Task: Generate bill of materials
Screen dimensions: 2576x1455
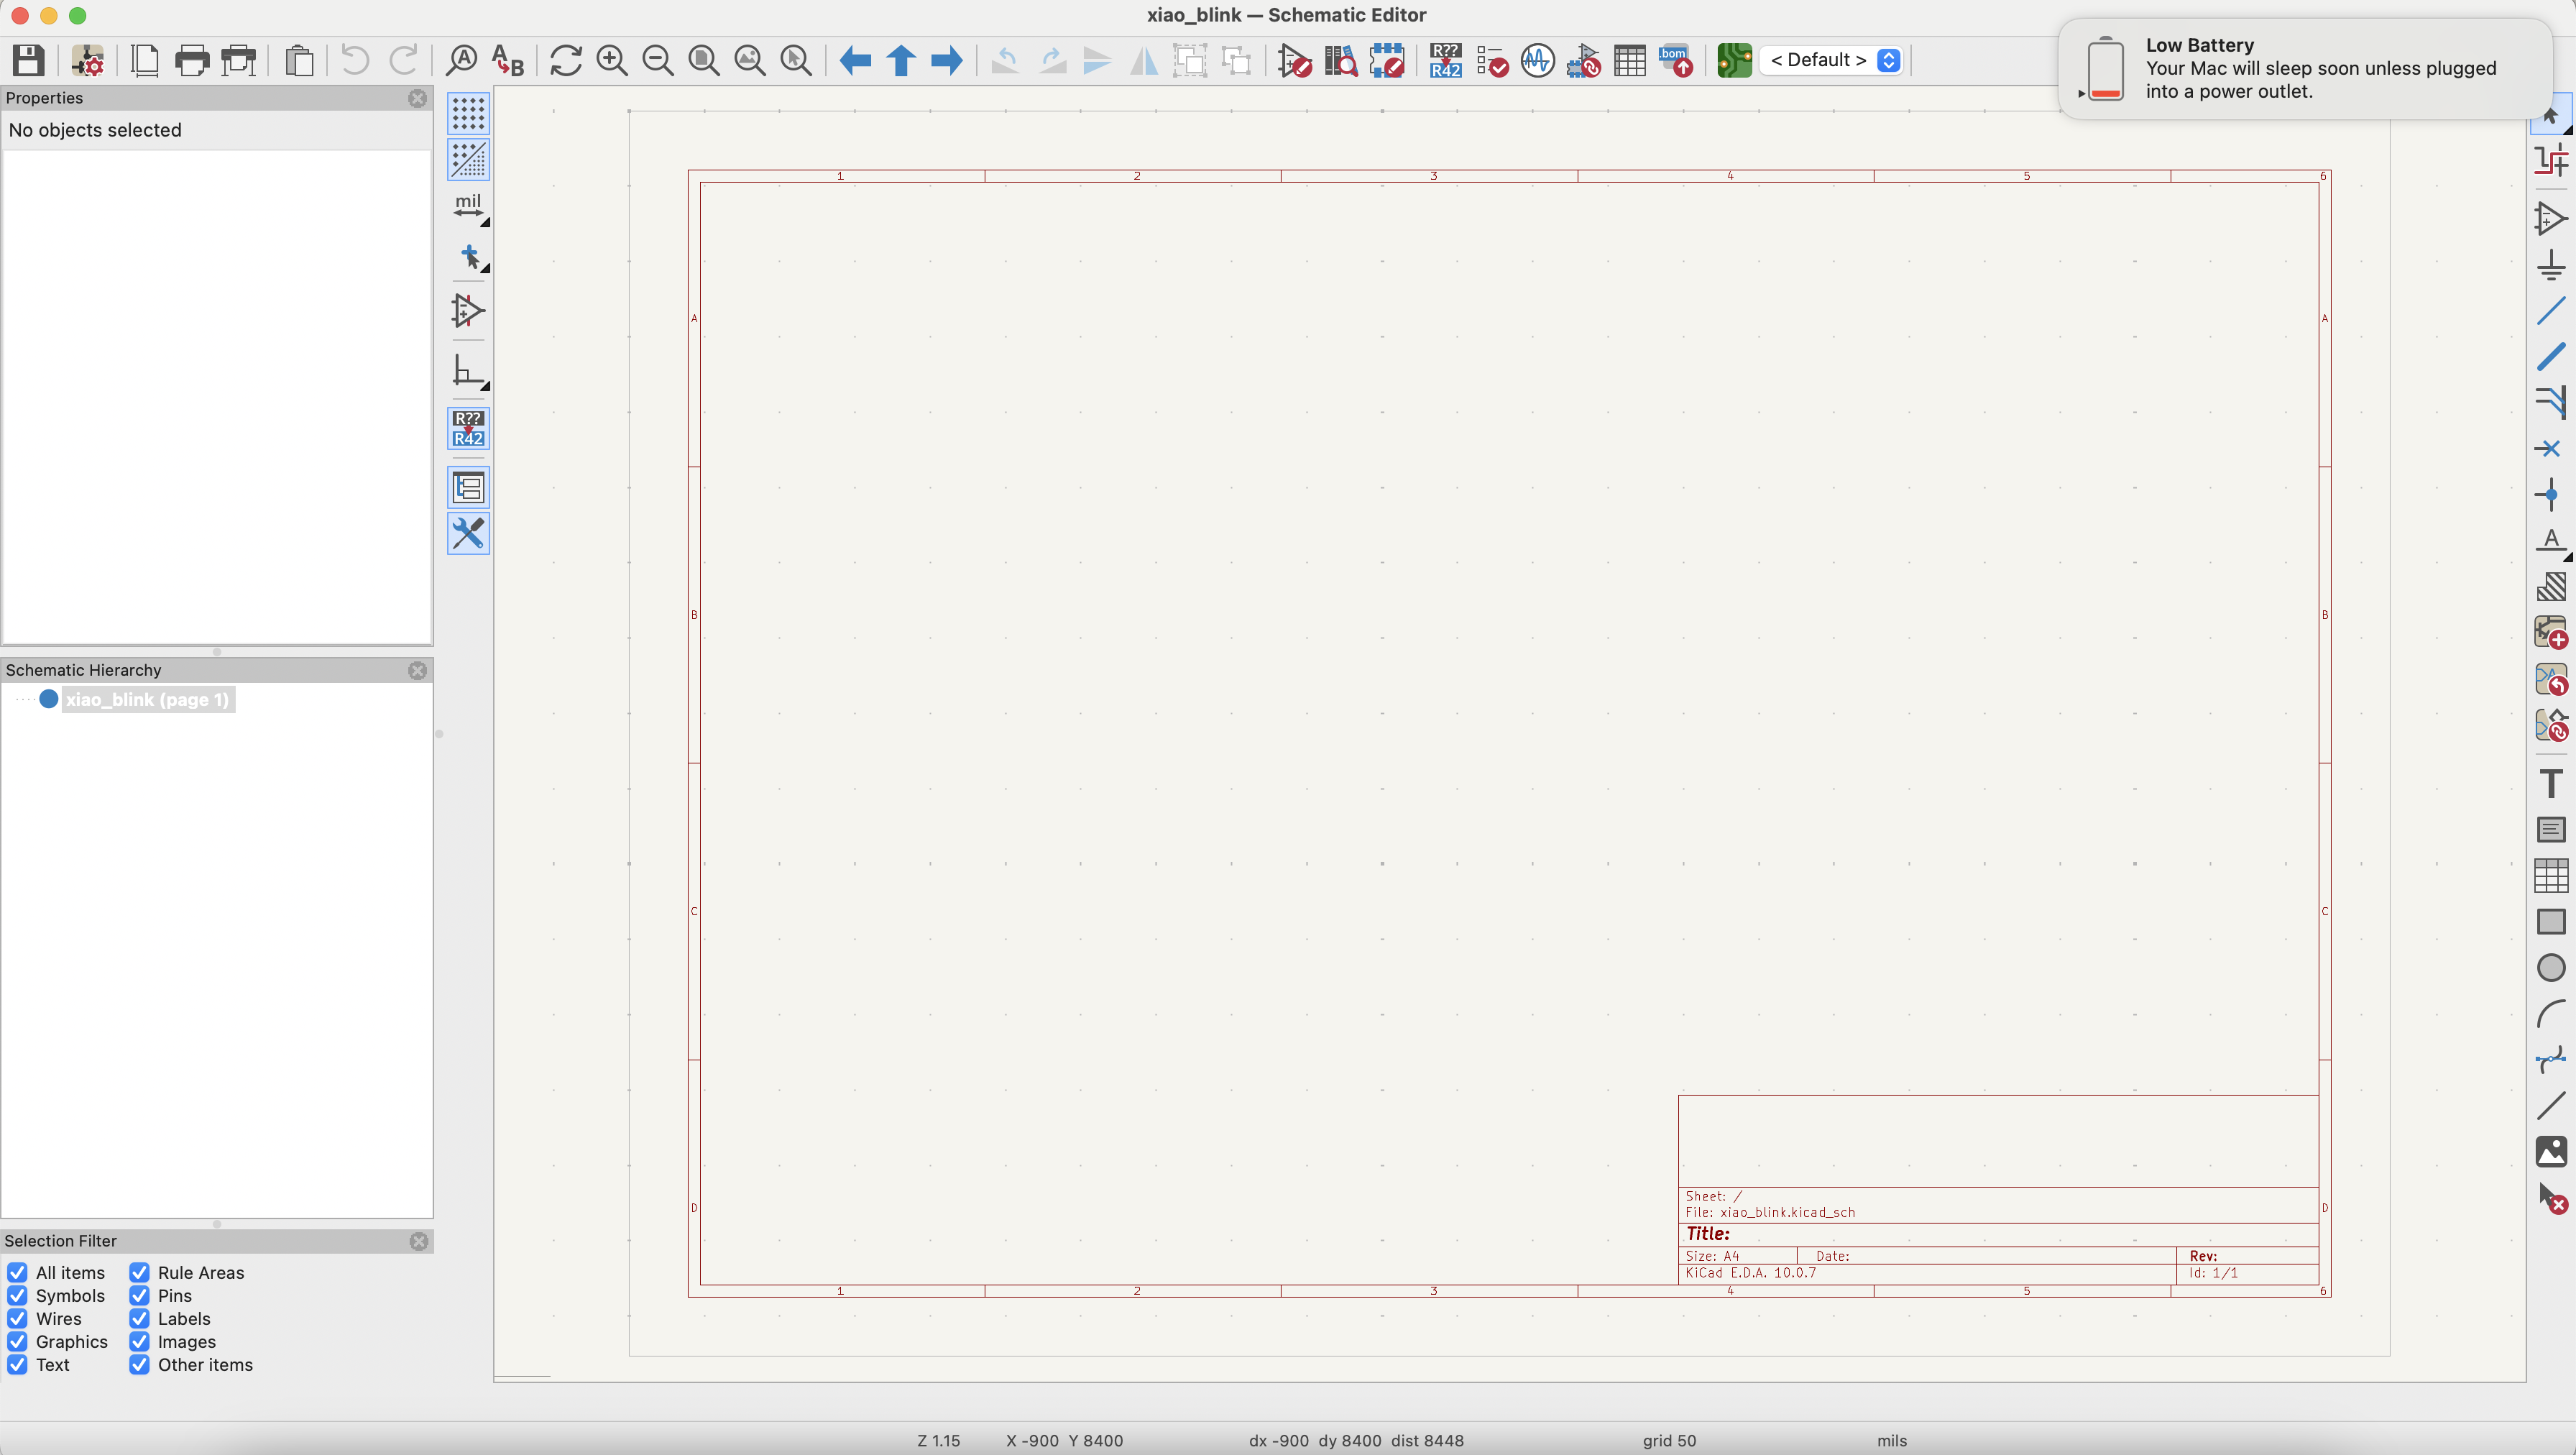Action: click(x=1676, y=60)
